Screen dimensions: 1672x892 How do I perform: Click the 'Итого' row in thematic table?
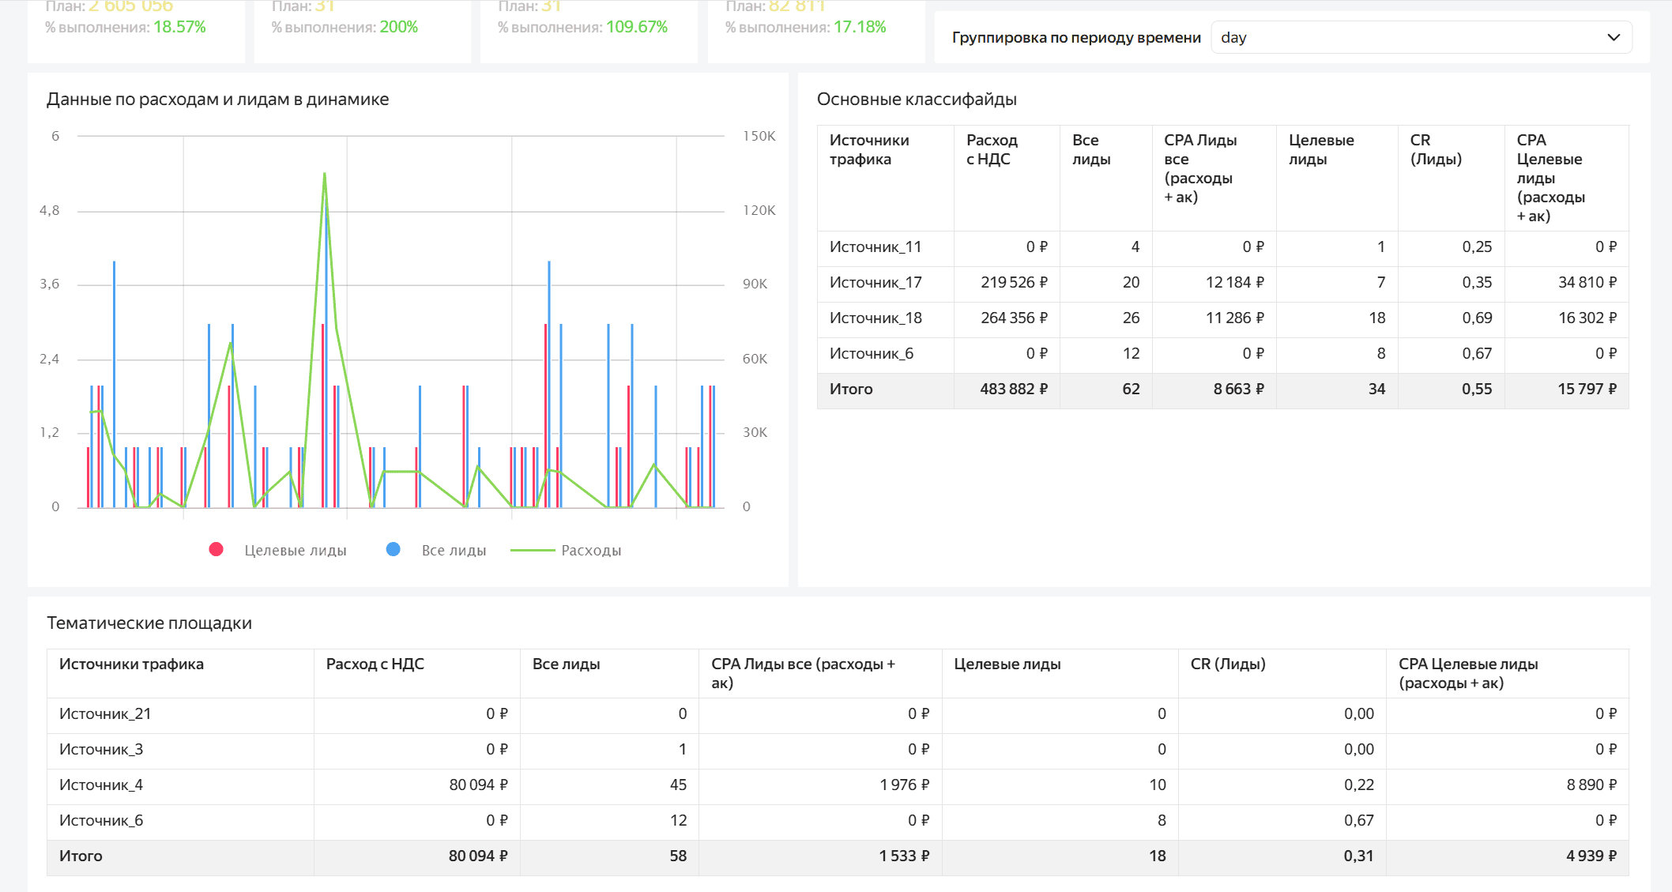click(81, 856)
